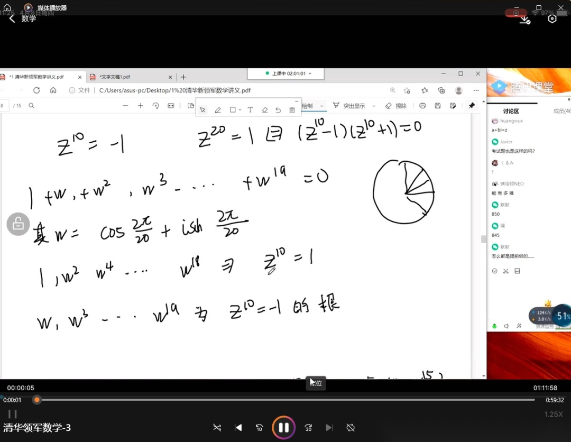Open the 1.25X playback speed menu
The image size is (571, 442).
(x=554, y=414)
